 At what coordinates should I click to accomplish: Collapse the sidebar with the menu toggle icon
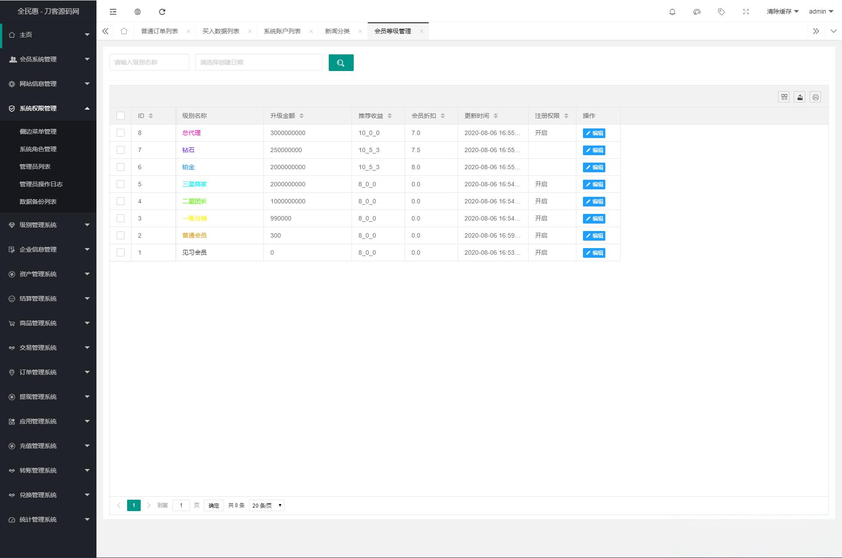113,12
